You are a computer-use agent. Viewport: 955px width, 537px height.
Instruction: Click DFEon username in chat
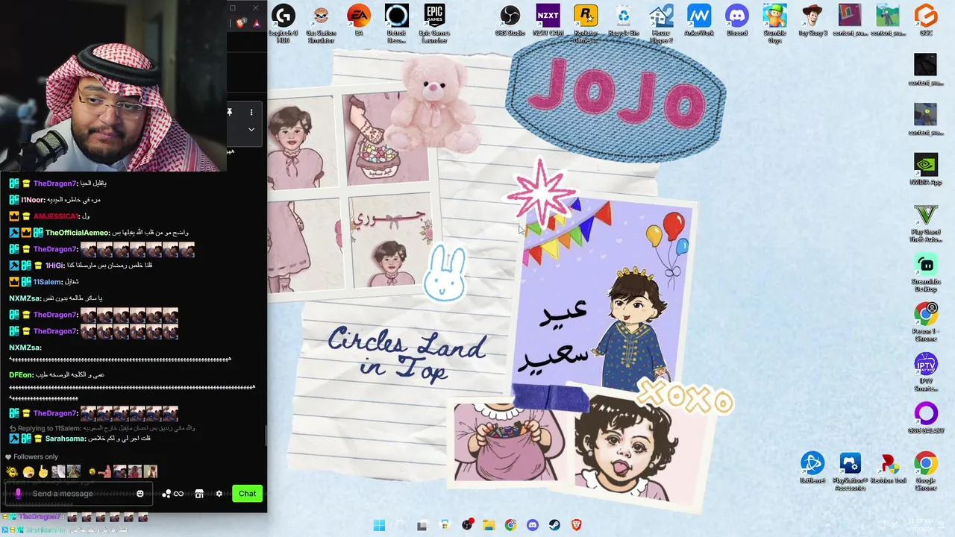tap(21, 374)
